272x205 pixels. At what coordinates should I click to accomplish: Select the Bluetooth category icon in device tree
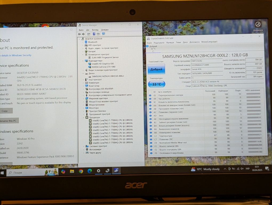pos(86,42)
